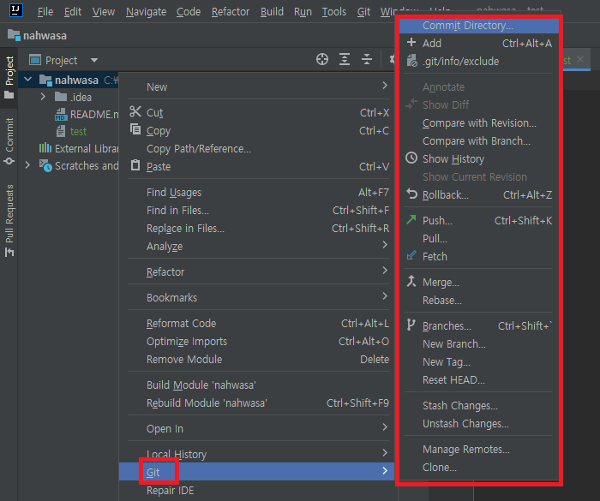This screenshot has width=600, height=501.
Task: Click the scissors icon beside Cut
Action: tap(135, 111)
